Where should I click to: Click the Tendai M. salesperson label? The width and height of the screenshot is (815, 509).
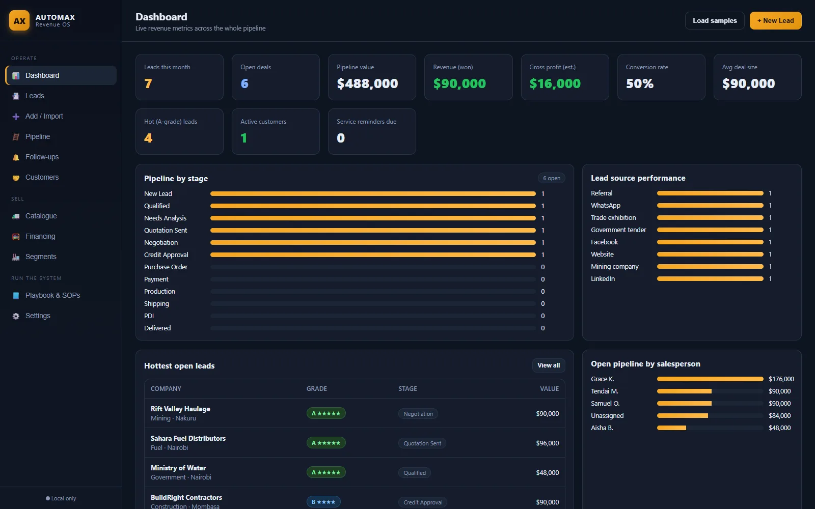pyautogui.click(x=605, y=391)
